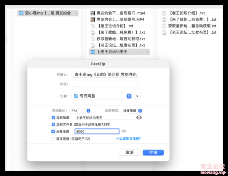Toggle the 加密压缩 checkbox

point(53,117)
